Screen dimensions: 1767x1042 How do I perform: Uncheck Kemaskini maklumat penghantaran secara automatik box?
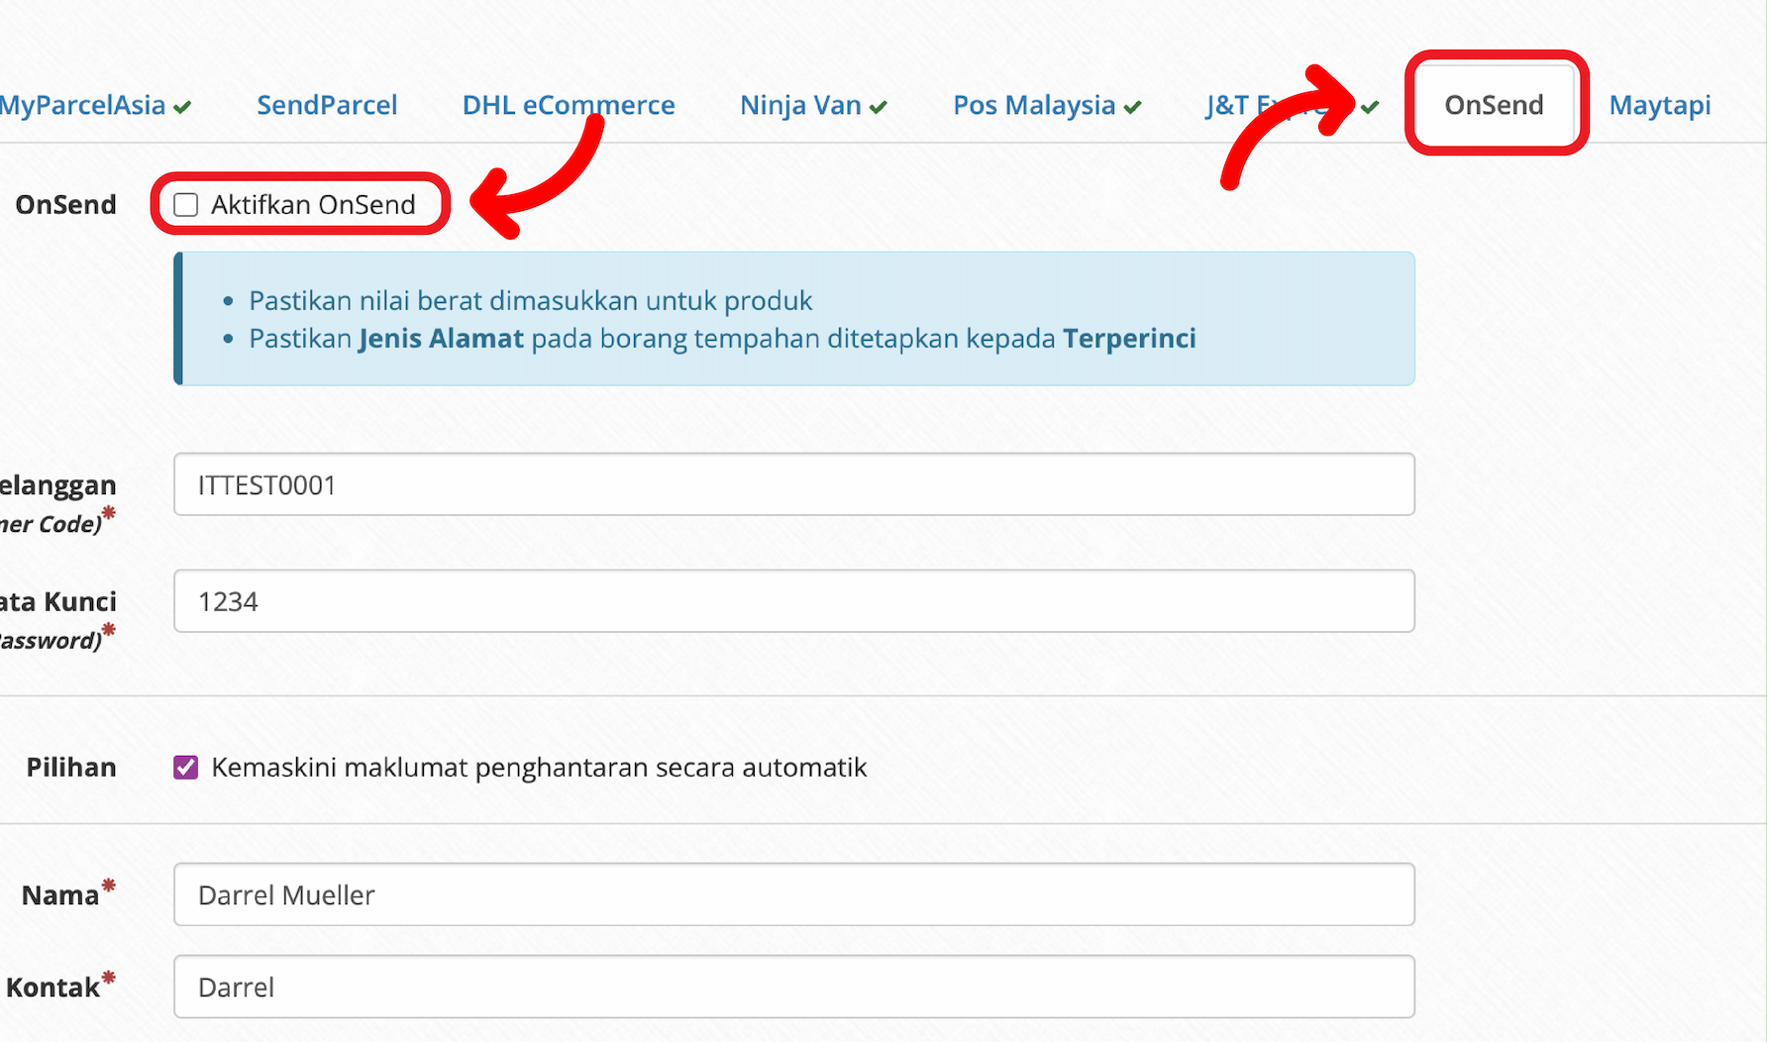point(186,768)
